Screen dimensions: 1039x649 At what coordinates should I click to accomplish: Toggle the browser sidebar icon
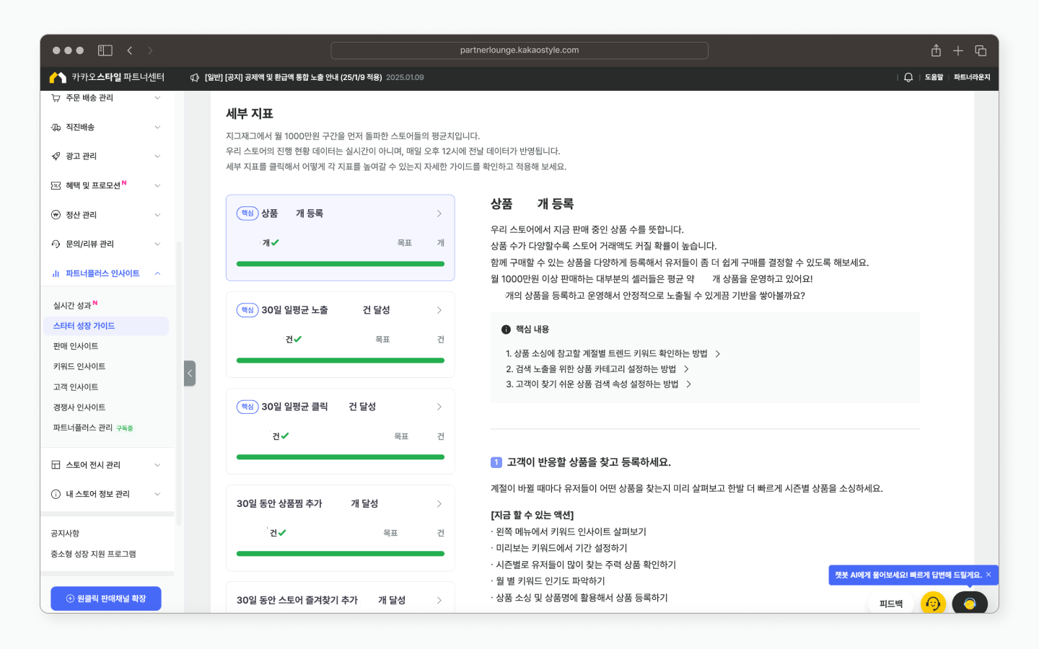pyautogui.click(x=105, y=50)
